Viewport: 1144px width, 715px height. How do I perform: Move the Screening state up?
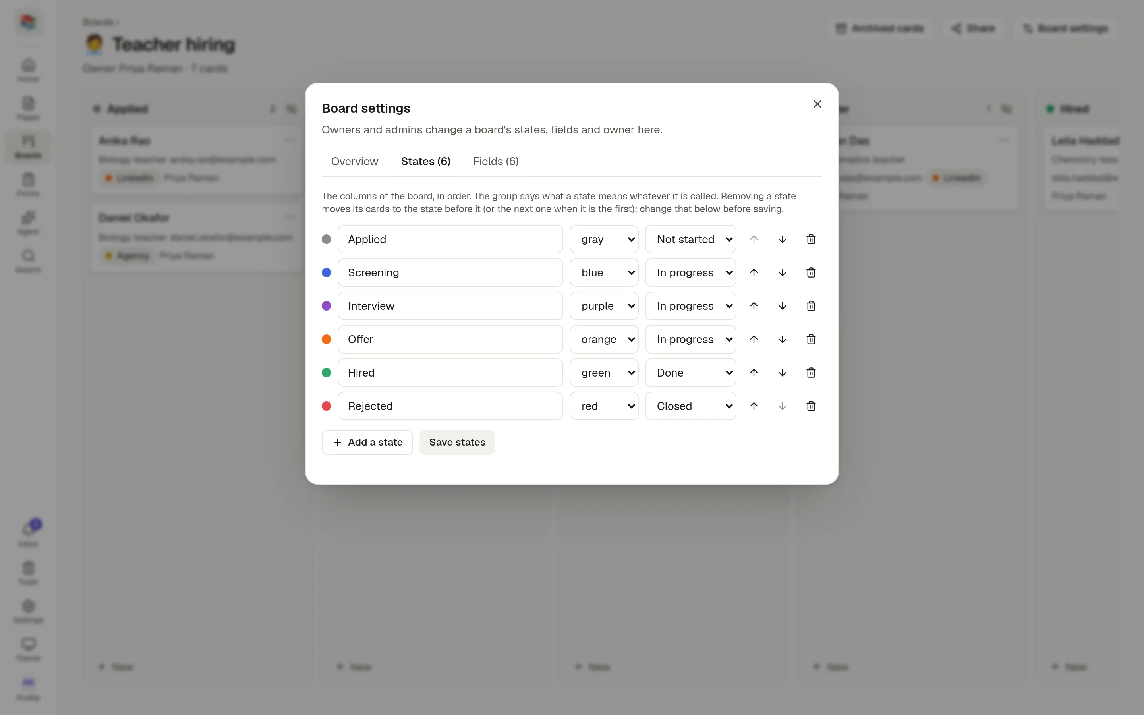click(754, 273)
